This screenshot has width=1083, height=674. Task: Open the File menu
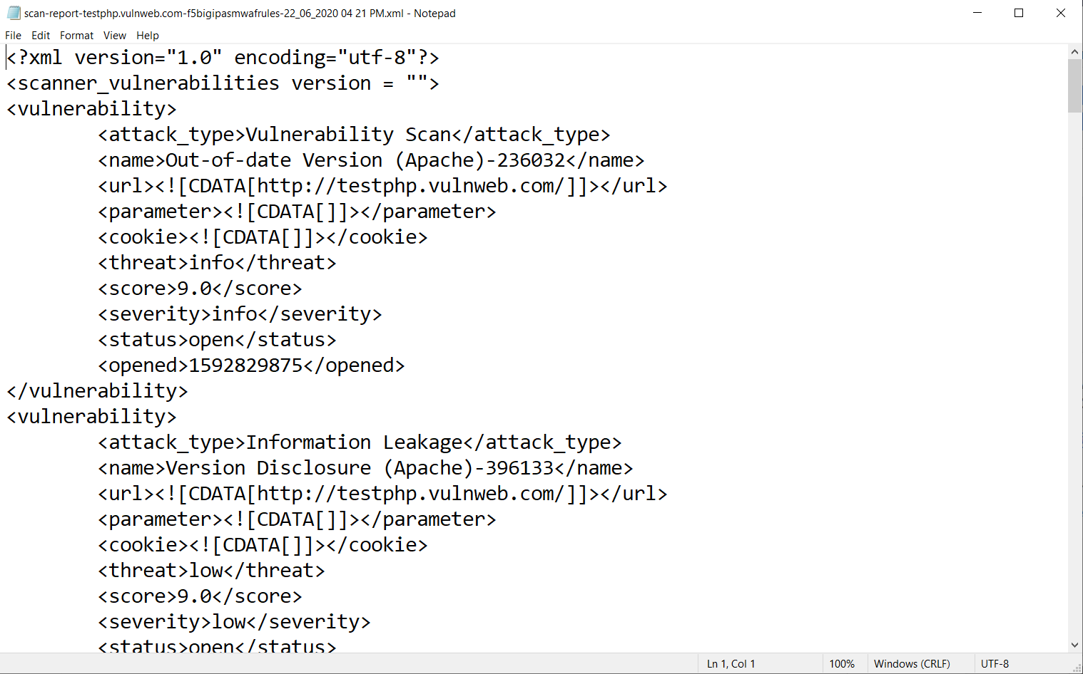click(14, 36)
